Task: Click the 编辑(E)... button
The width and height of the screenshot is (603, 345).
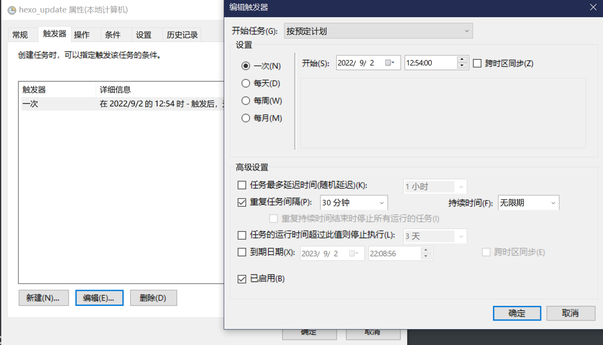Action: click(x=99, y=298)
